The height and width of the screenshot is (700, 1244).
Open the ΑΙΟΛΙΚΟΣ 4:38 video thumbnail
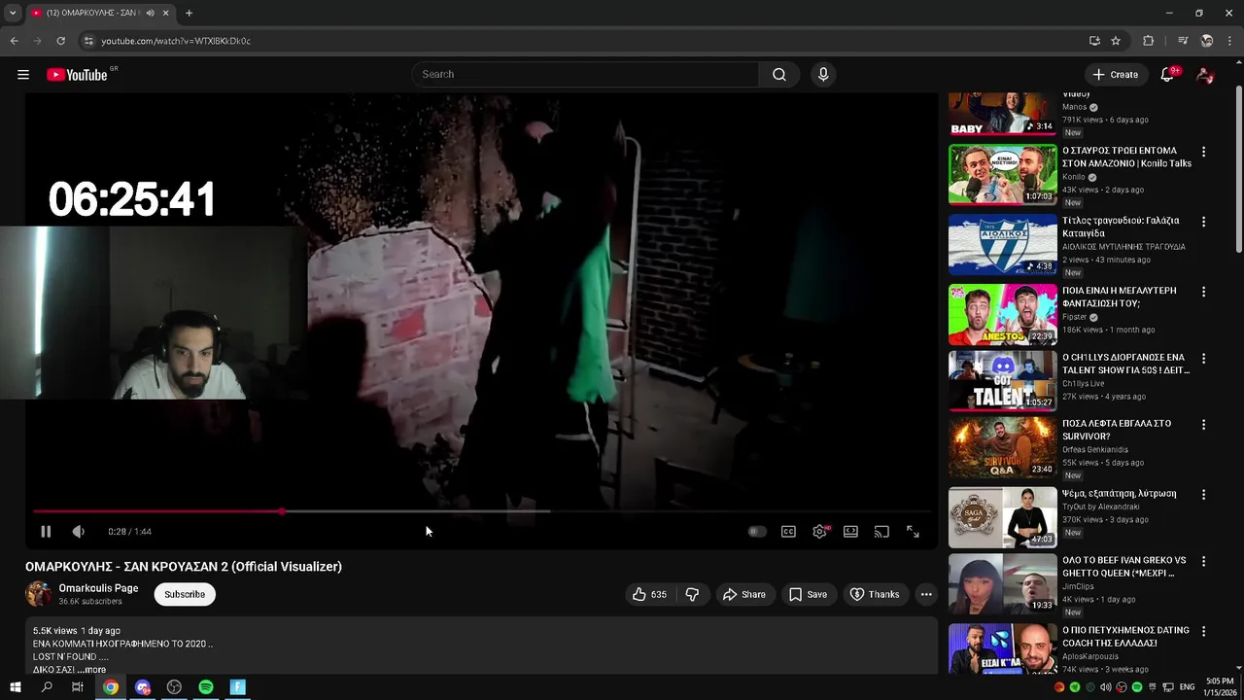coord(1002,244)
